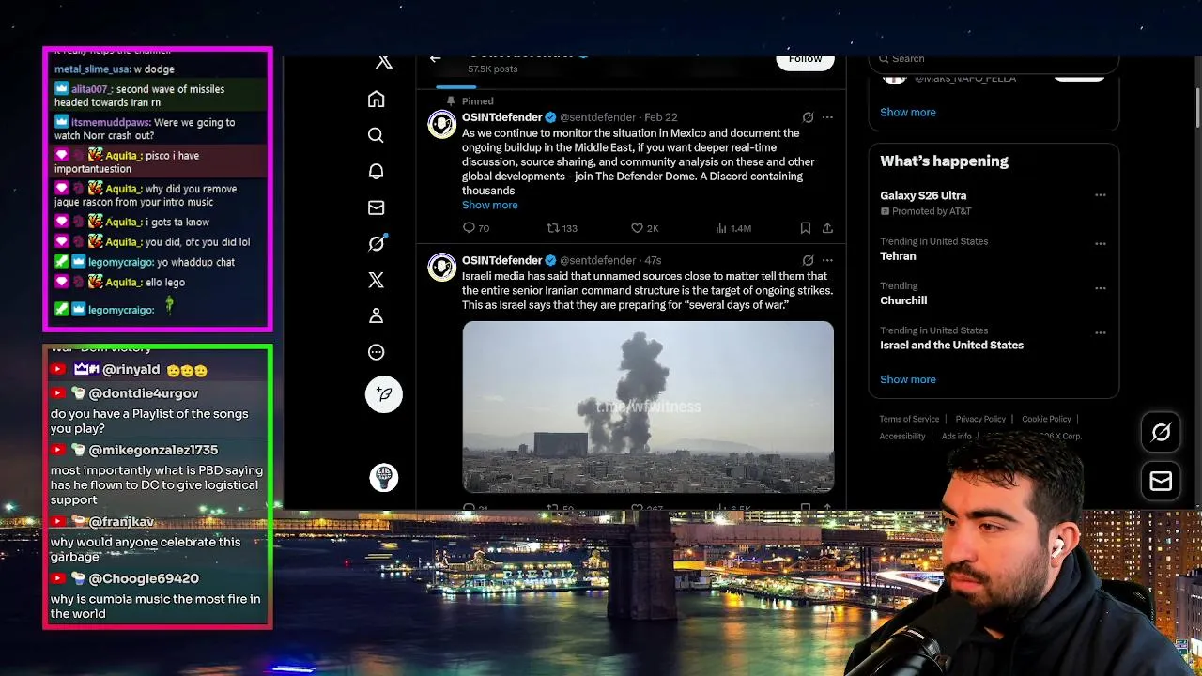Viewport: 1202px width, 676px height.
Task: Click chat user @Choogle69420
Action: pyautogui.click(x=144, y=579)
